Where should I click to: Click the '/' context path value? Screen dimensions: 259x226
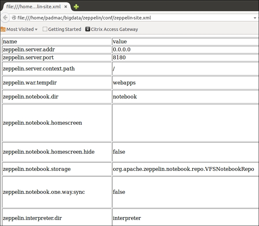186,69
